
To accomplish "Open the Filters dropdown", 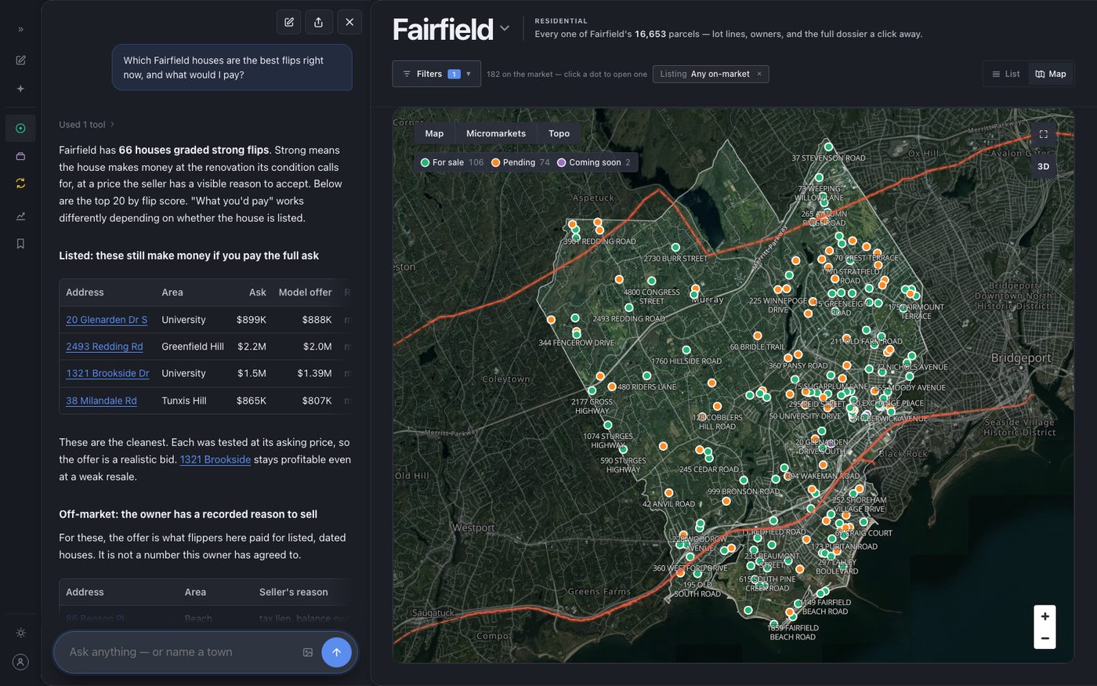I will [x=436, y=74].
